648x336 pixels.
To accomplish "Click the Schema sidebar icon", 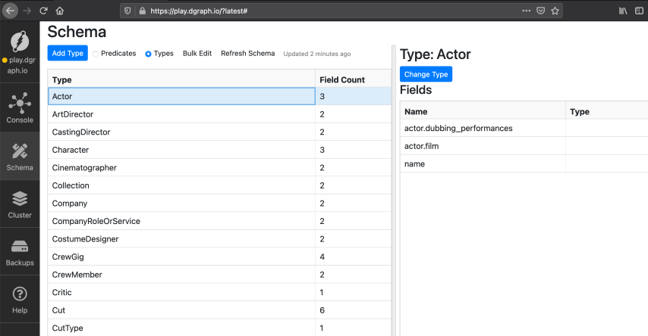I will click(20, 155).
